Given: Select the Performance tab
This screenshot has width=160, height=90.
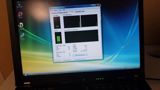Looking at the screenshot, I should [x=71, y=12].
